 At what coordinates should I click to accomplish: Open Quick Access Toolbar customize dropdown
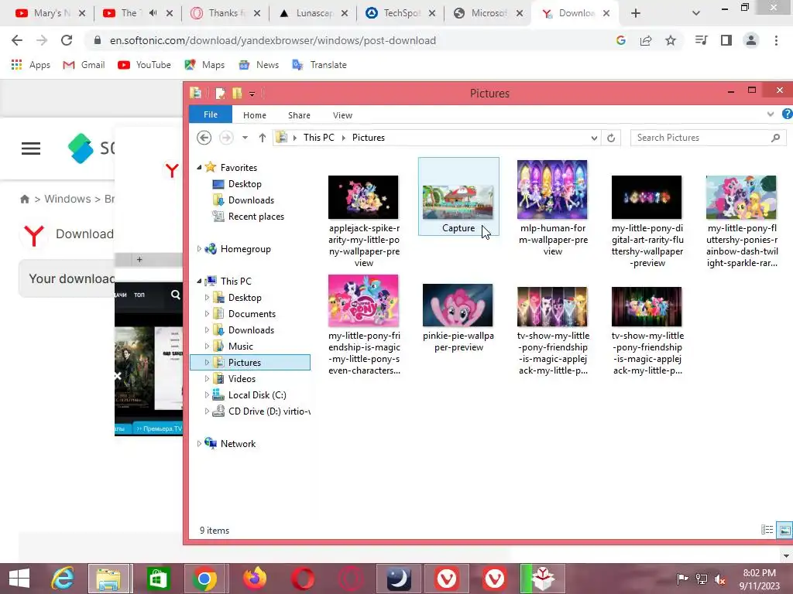(252, 94)
